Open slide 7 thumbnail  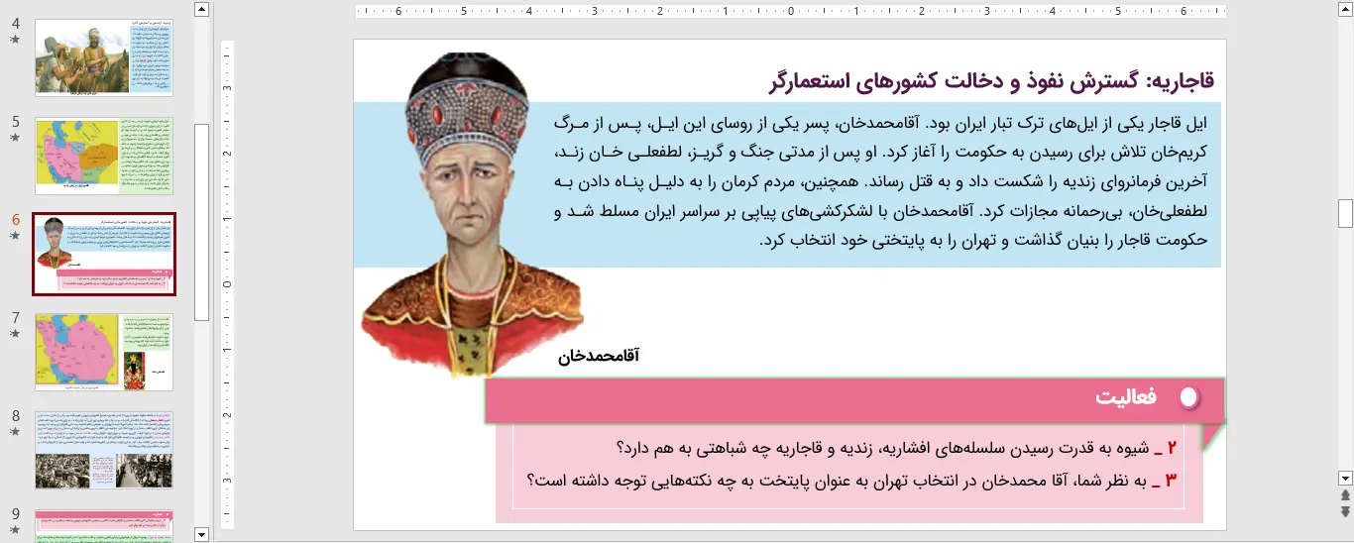click(x=104, y=352)
